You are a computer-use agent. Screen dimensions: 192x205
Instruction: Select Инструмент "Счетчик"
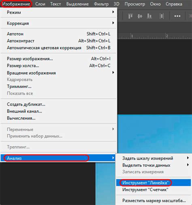click(x=154, y=190)
